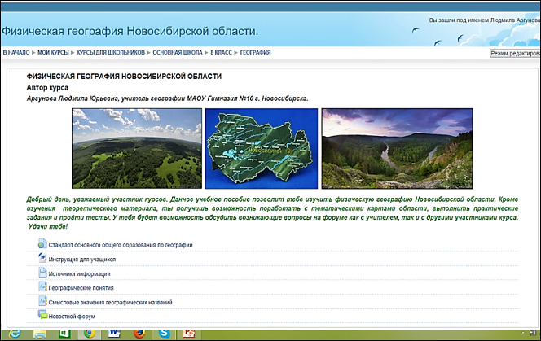The height and width of the screenshot is (341, 541).
Task: Click the glossary icon for Смысловые значения
Action: tap(42, 301)
